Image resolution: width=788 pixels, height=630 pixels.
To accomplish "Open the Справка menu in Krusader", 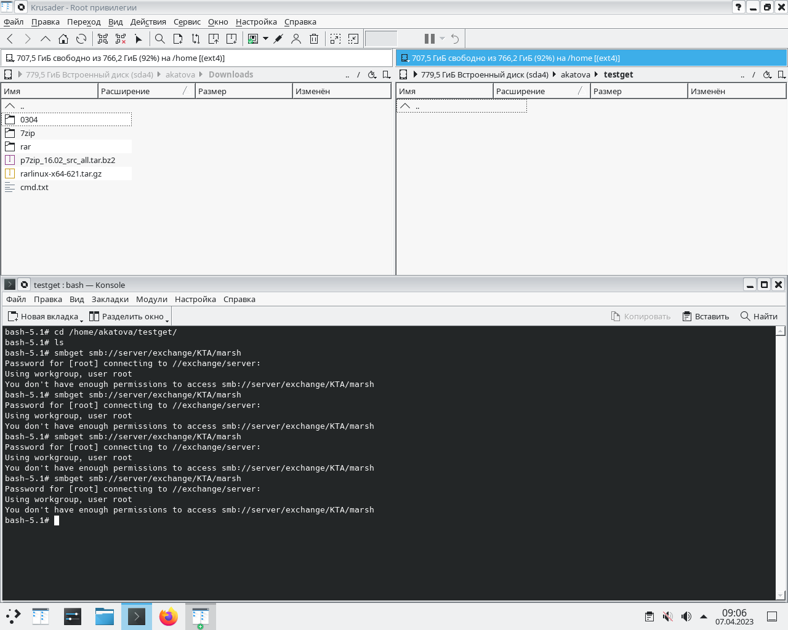I will pos(300,22).
